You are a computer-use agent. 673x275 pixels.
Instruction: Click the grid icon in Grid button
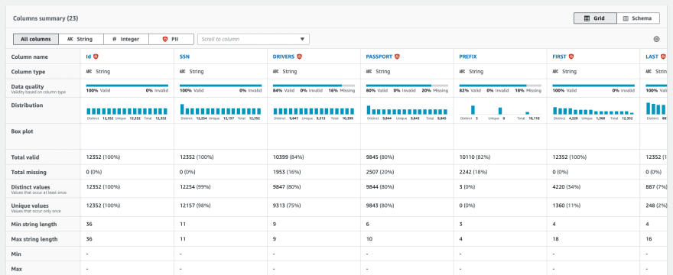[x=587, y=18]
